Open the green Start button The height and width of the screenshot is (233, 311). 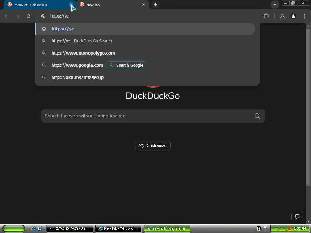[14, 229]
